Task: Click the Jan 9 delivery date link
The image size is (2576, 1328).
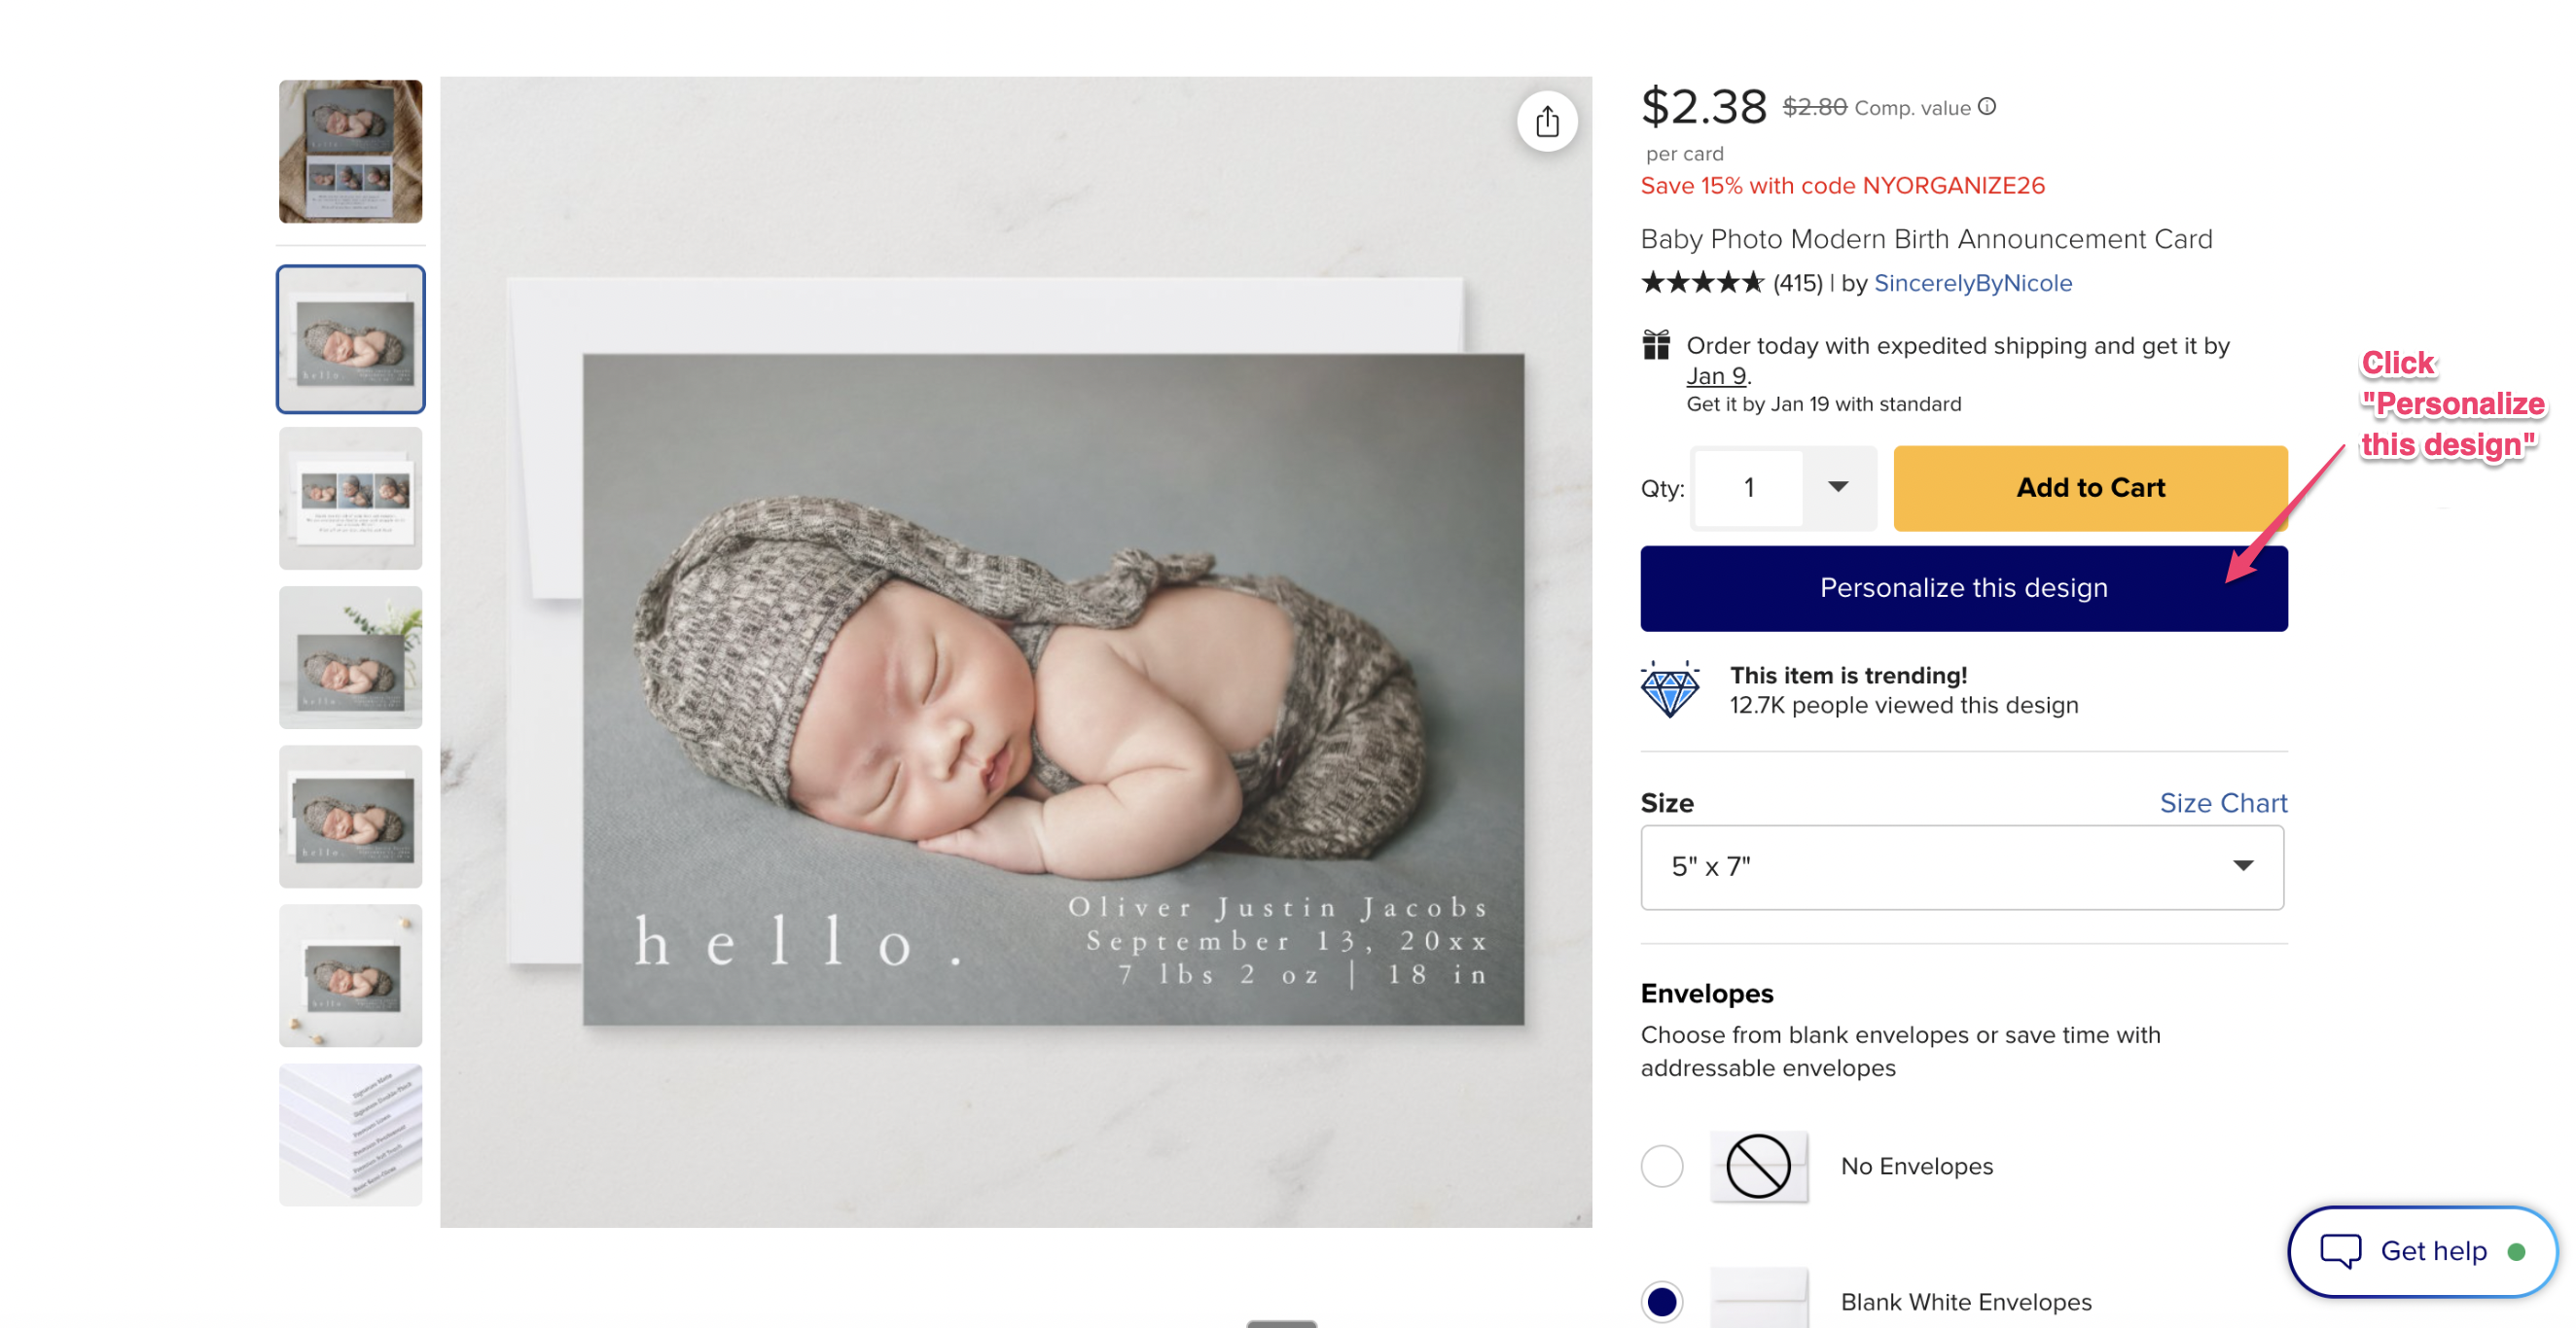Action: 1715,375
